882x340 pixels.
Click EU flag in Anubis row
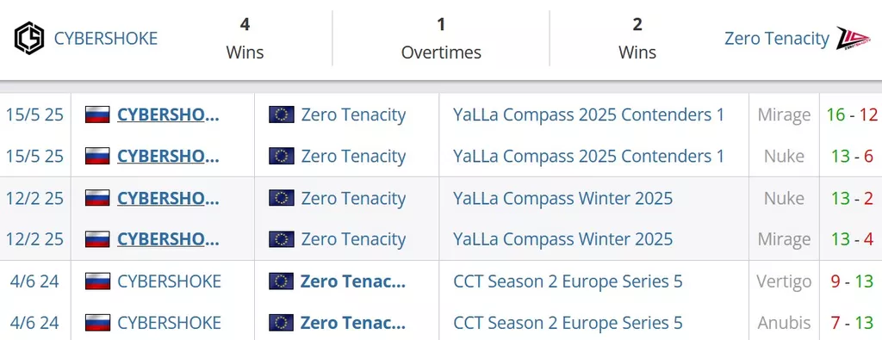point(282,323)
